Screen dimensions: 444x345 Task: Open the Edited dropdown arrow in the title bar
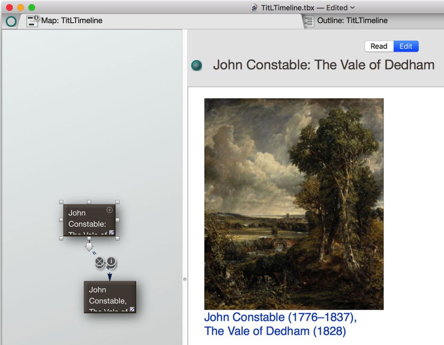coord(352,8)
